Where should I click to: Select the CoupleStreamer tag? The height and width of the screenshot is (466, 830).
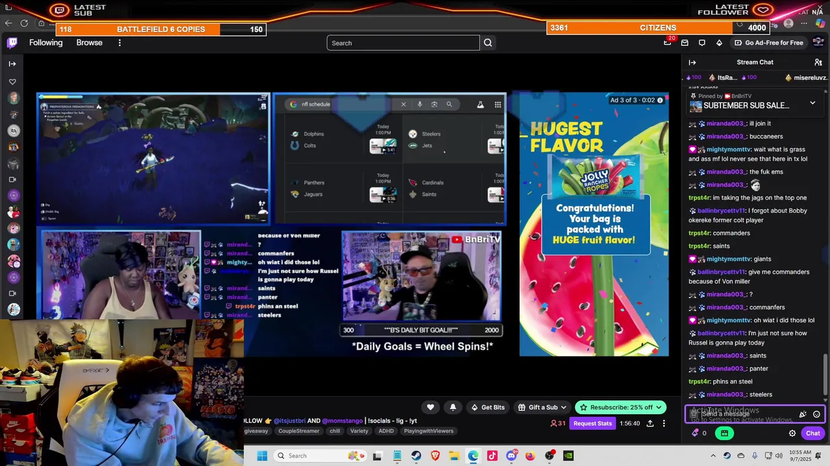[299, 431]
